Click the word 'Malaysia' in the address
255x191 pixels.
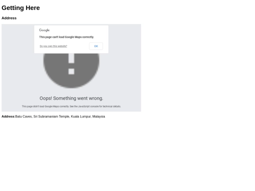(x=99, y=116)
